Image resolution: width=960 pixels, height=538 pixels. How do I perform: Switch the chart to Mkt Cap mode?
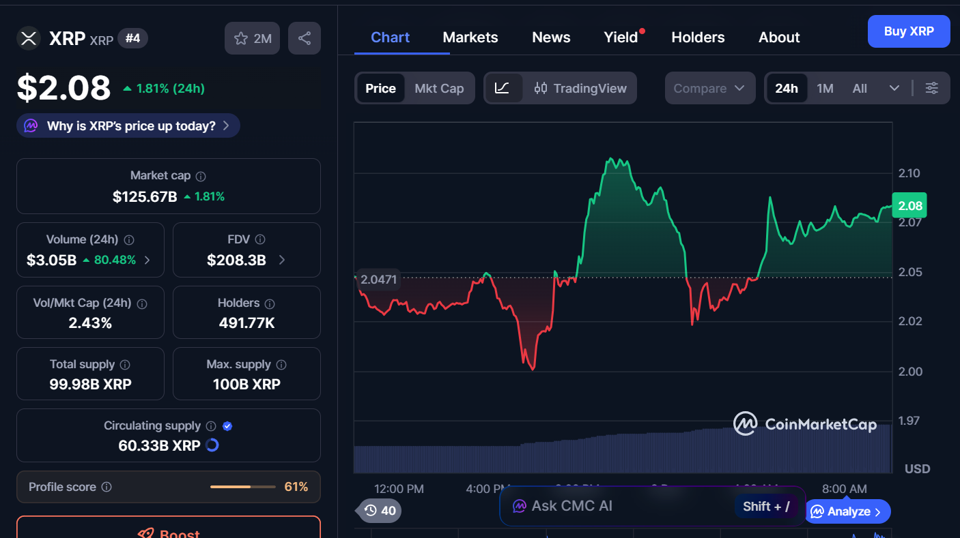(x=439, y=88)
